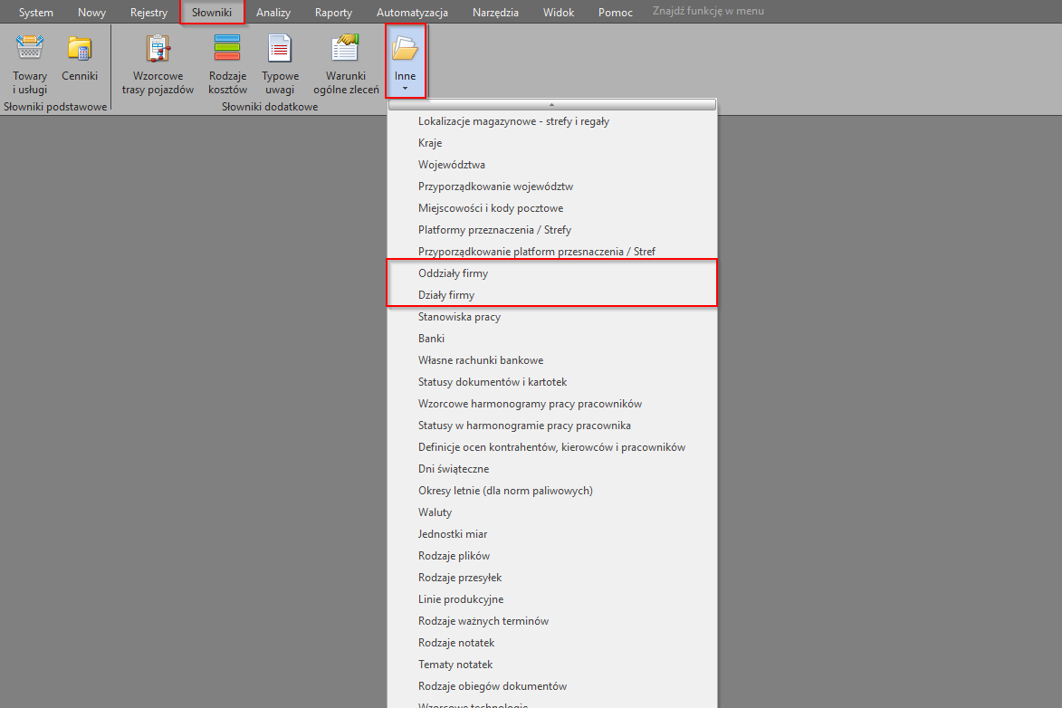Collapse the Inne folder dropdown
The height and width of the screenshot is (708, 1062).
click(x=405, y=62)
